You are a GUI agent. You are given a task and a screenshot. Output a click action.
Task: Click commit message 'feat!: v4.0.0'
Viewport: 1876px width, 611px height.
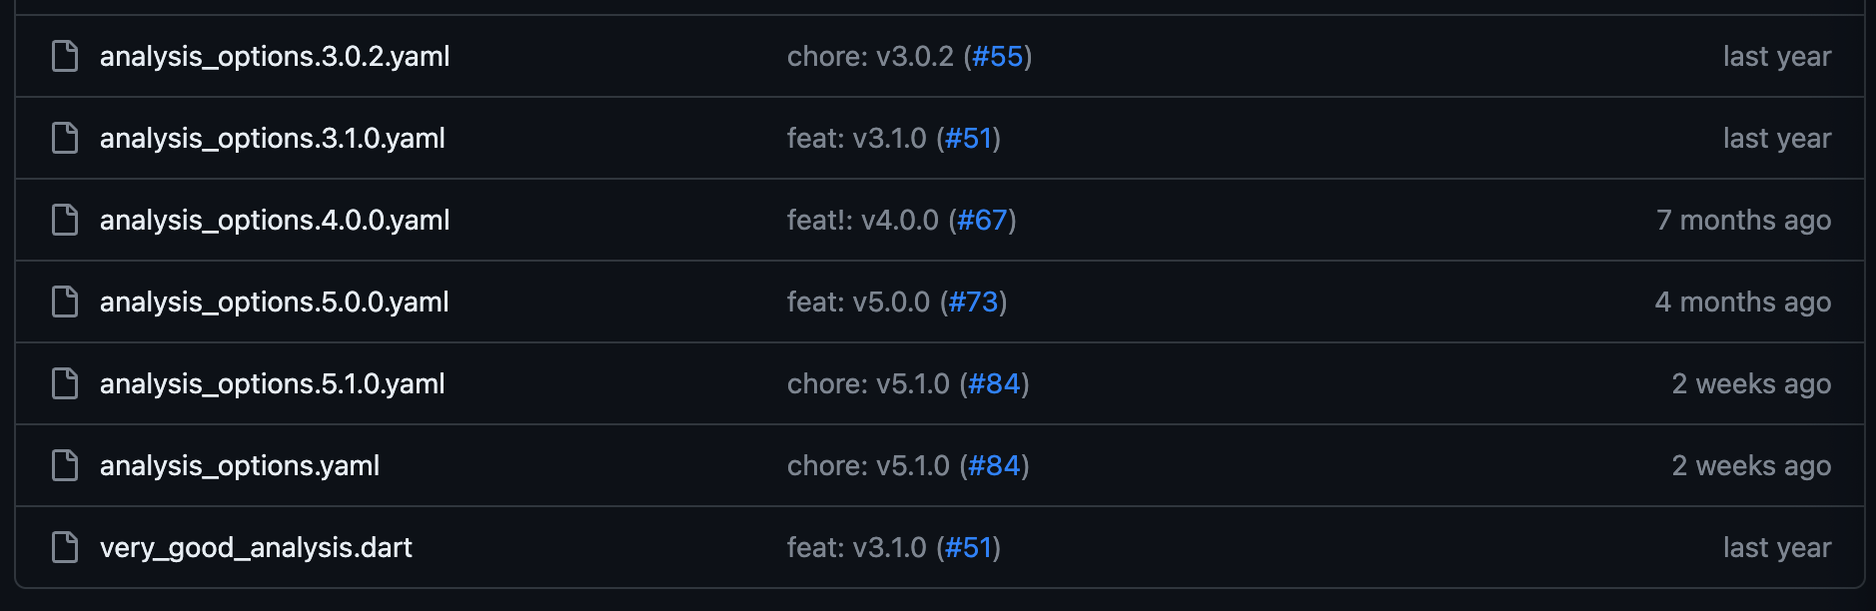point(863,220)
